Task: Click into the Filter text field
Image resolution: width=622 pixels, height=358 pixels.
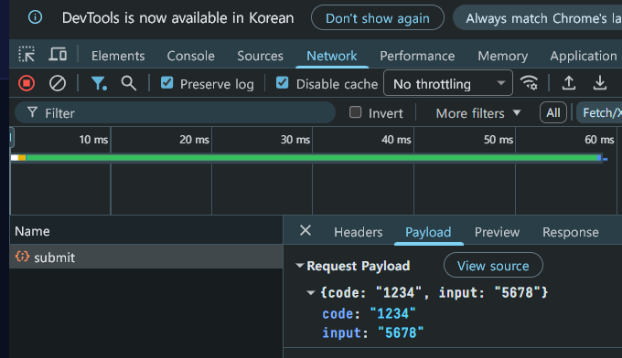Action: pyautogui.click(x=175, y=113)
